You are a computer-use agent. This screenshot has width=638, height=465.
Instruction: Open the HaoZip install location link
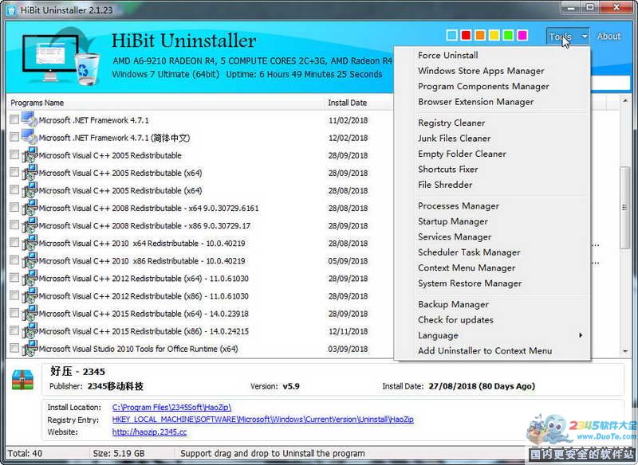[x=171, y=407]
